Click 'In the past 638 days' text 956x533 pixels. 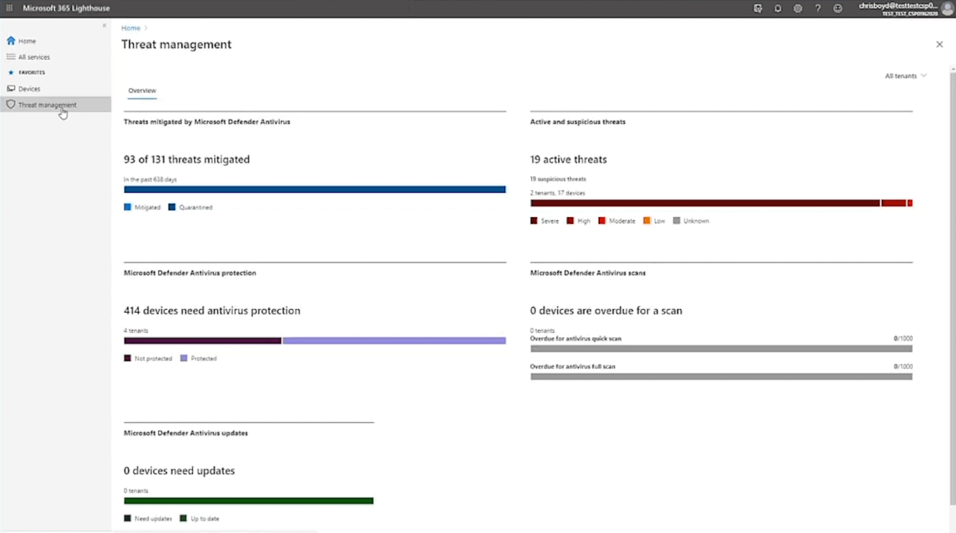coord(151,180)
